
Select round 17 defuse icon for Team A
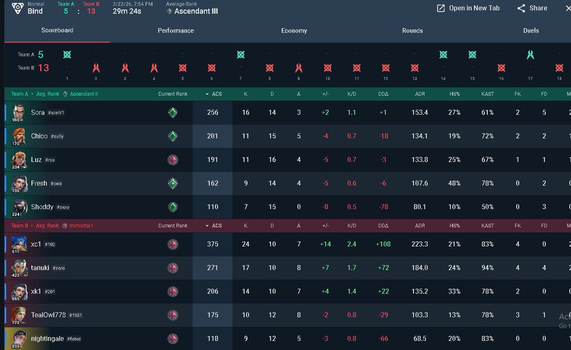coord(531,55)
